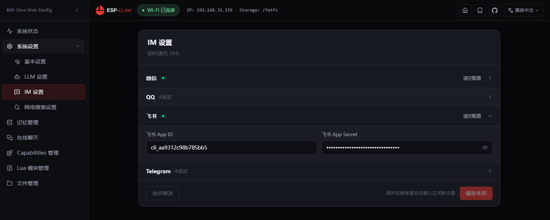Image resolution: width=550 pixels, height=220 pixels.
Task: Open 文件管理 in the sidebar
Action: click(44, 183)
